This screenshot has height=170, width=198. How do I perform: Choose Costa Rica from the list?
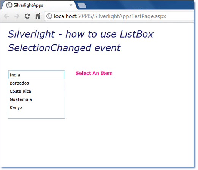[x=36, y=91]
